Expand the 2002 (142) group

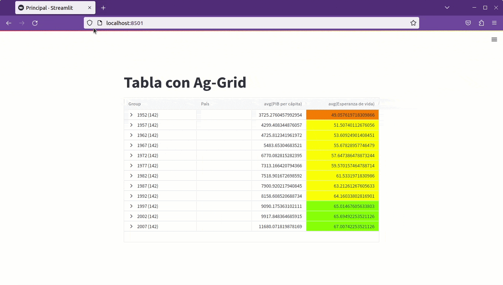pos(131,216)
